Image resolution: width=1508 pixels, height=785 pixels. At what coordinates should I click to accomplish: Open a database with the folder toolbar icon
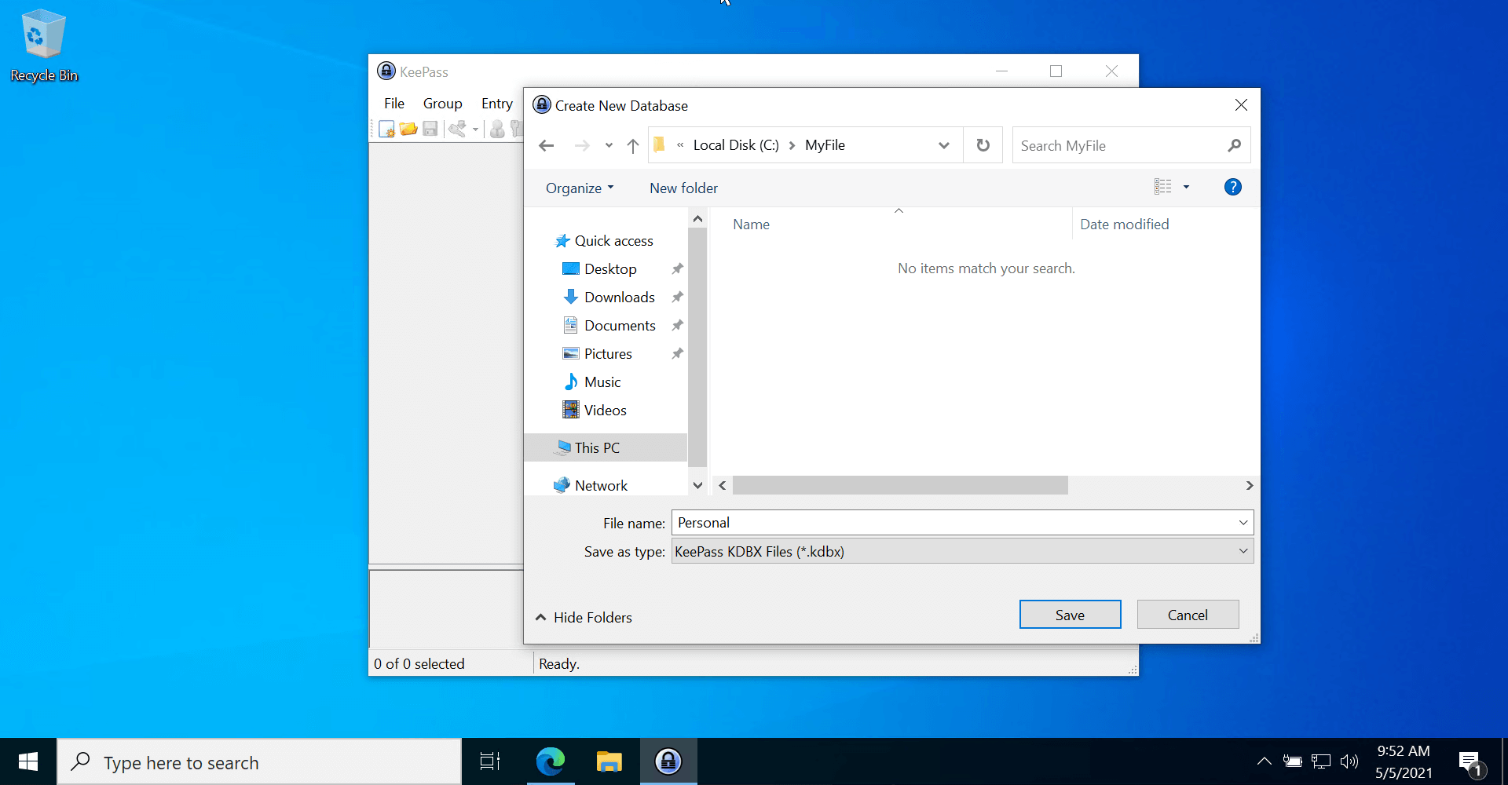pos(408,129)
